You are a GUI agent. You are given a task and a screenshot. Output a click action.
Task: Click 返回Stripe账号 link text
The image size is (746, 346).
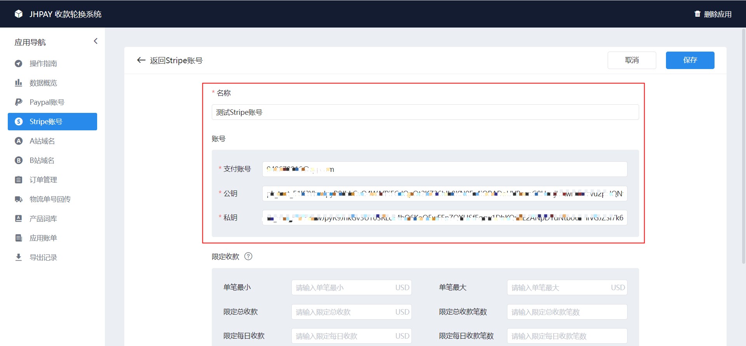(x=176, y=61)
